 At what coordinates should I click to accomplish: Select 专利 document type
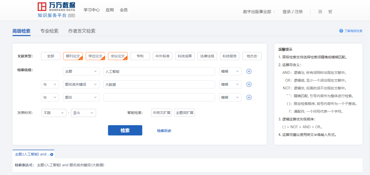pyautogui.click(x=140, y=56)
